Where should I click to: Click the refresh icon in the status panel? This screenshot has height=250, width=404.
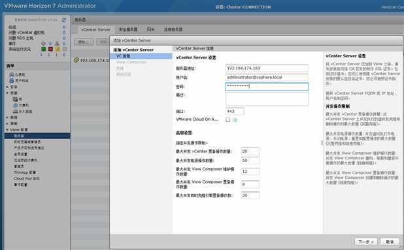coord(64,20)
